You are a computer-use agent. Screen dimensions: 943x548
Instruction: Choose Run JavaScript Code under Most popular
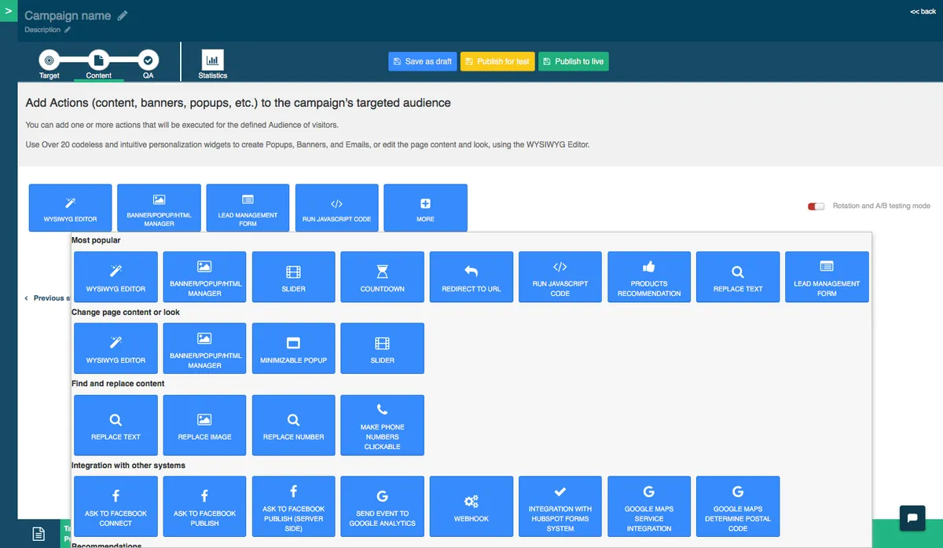click(560, 277)
